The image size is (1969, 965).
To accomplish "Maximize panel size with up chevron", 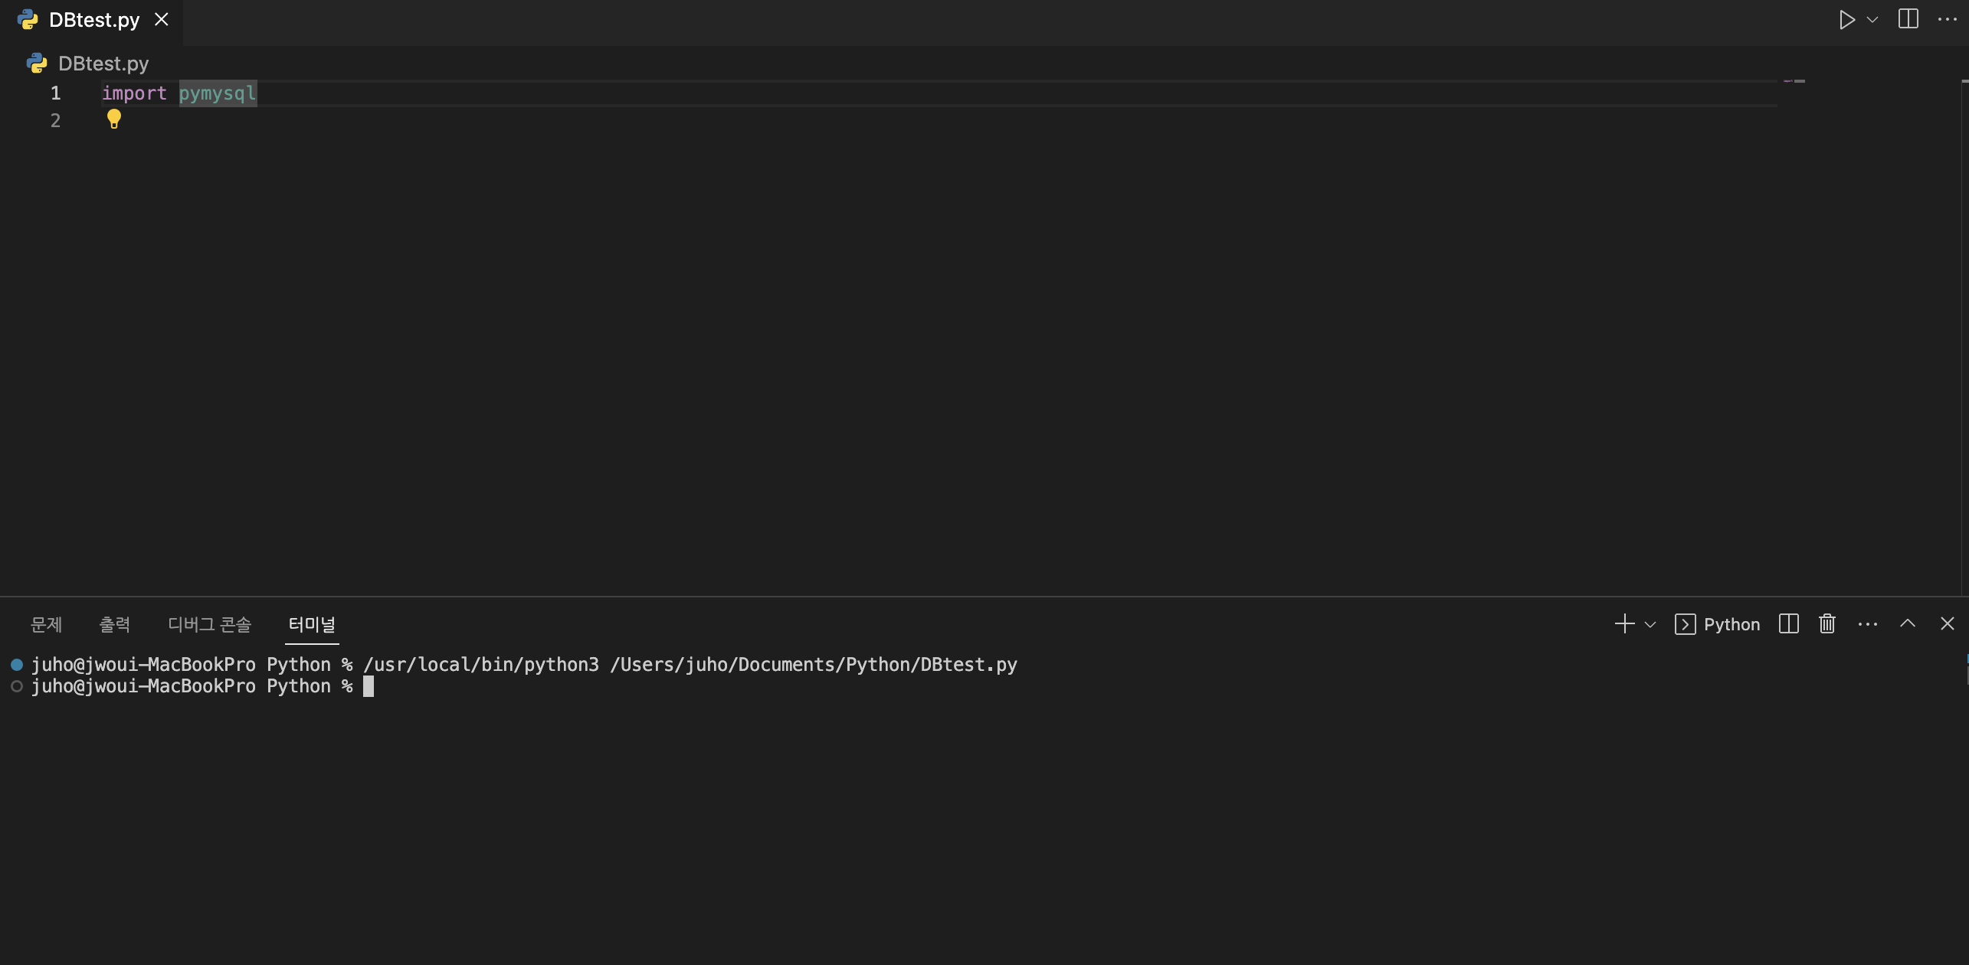I will point(1907,624).
